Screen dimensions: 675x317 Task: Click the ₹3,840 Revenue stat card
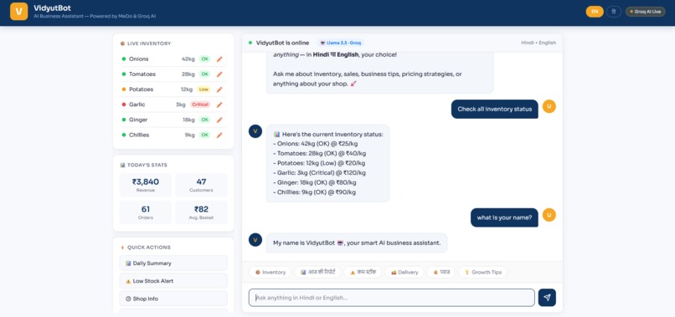point(146,185)
